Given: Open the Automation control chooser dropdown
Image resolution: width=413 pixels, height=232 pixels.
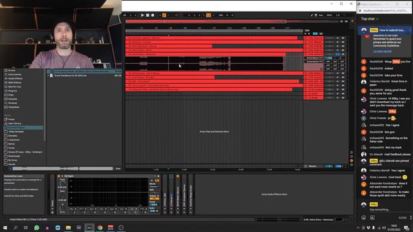Looking at the screenshot, I should (x=314, y=62).
